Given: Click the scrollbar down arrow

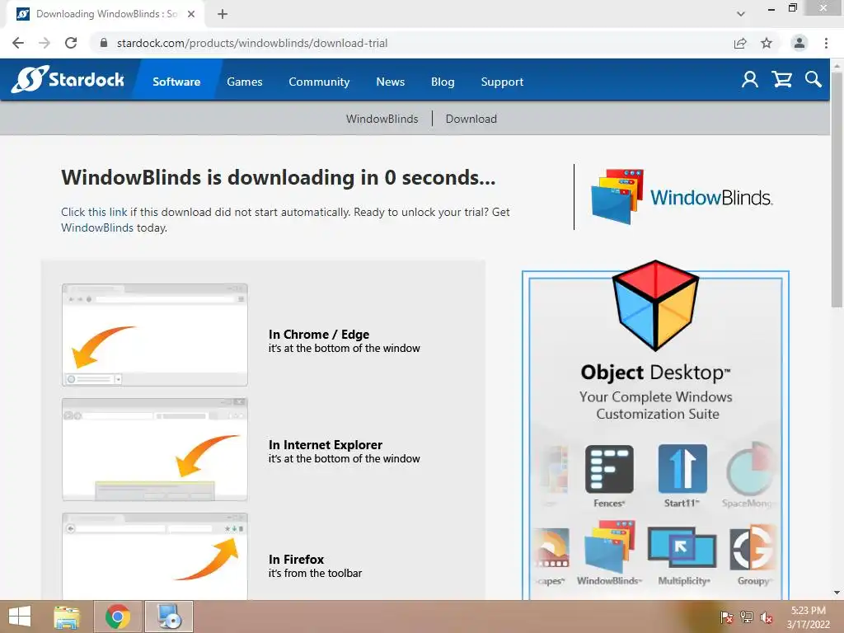Looking at the screenshot, I should click(837, 593).
